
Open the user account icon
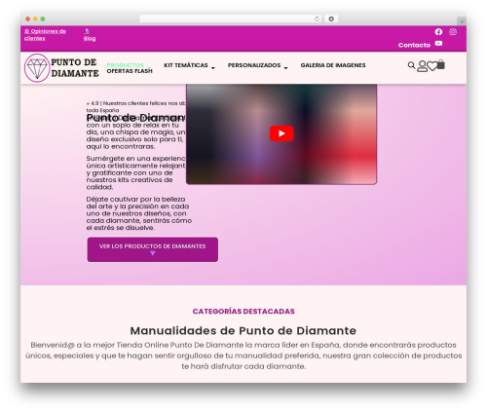422,66
